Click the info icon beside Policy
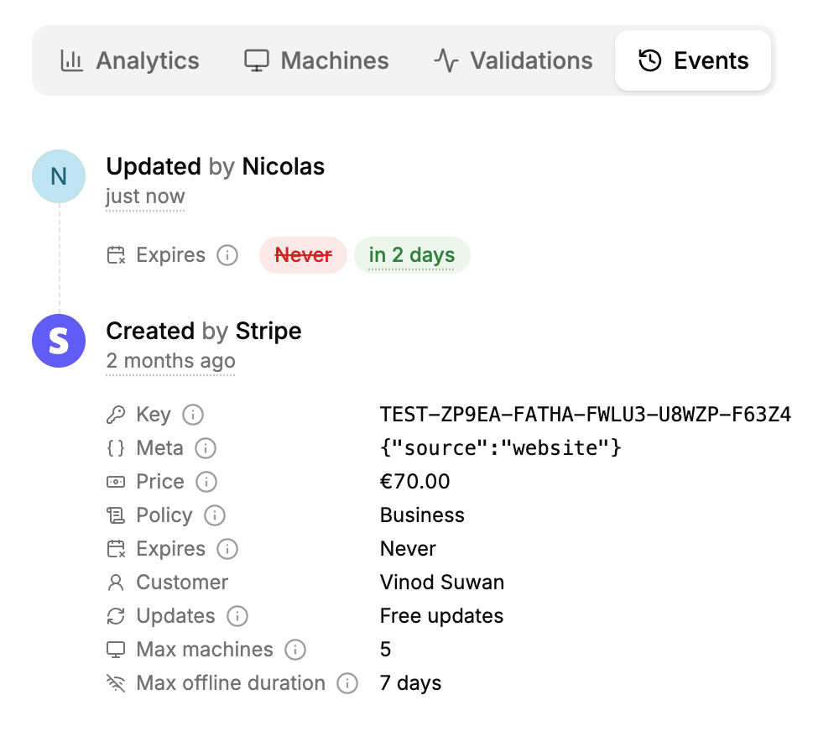This screenshot has width=839, height=742. tap(215, 515)
